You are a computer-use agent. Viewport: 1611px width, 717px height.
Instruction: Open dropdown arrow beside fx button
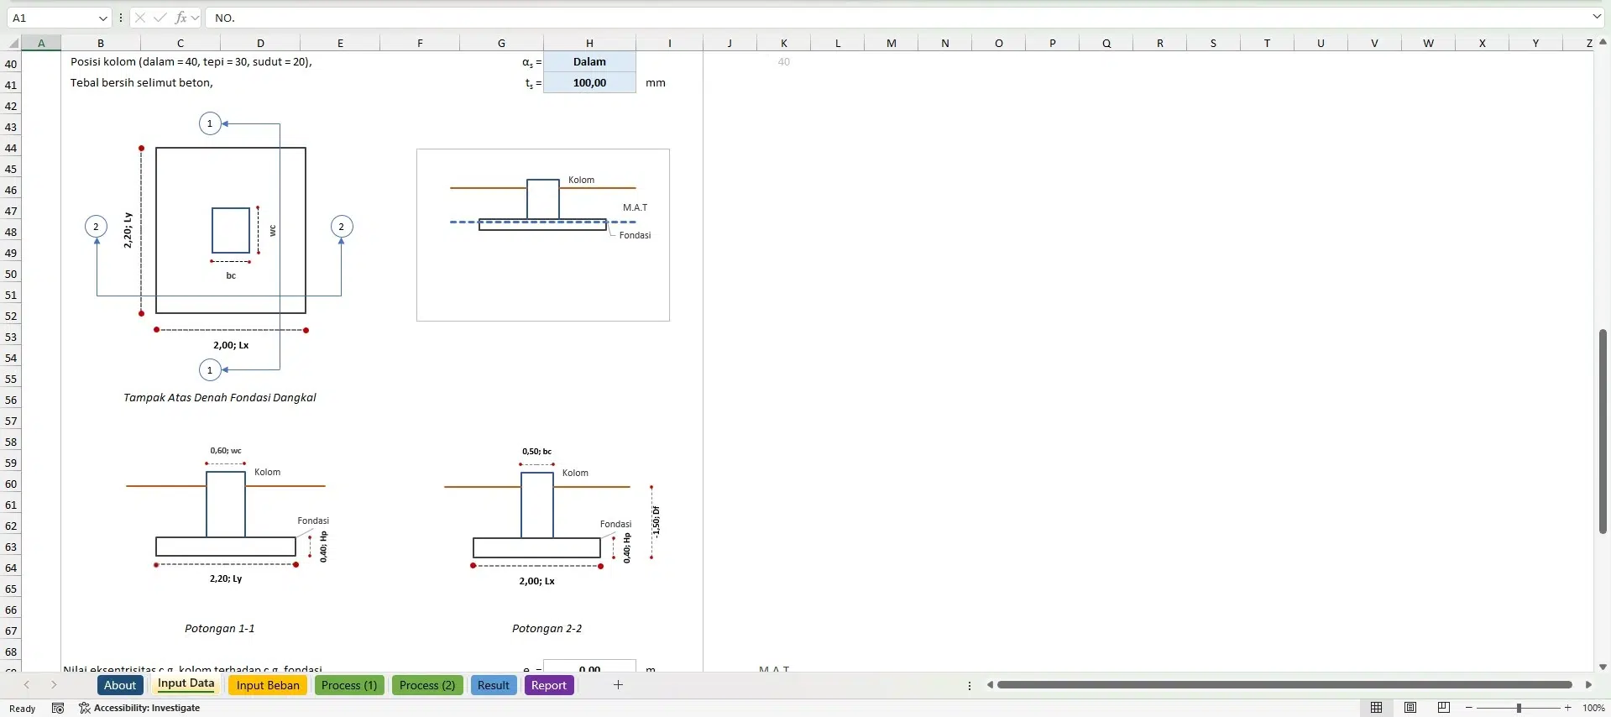point(196,18)
